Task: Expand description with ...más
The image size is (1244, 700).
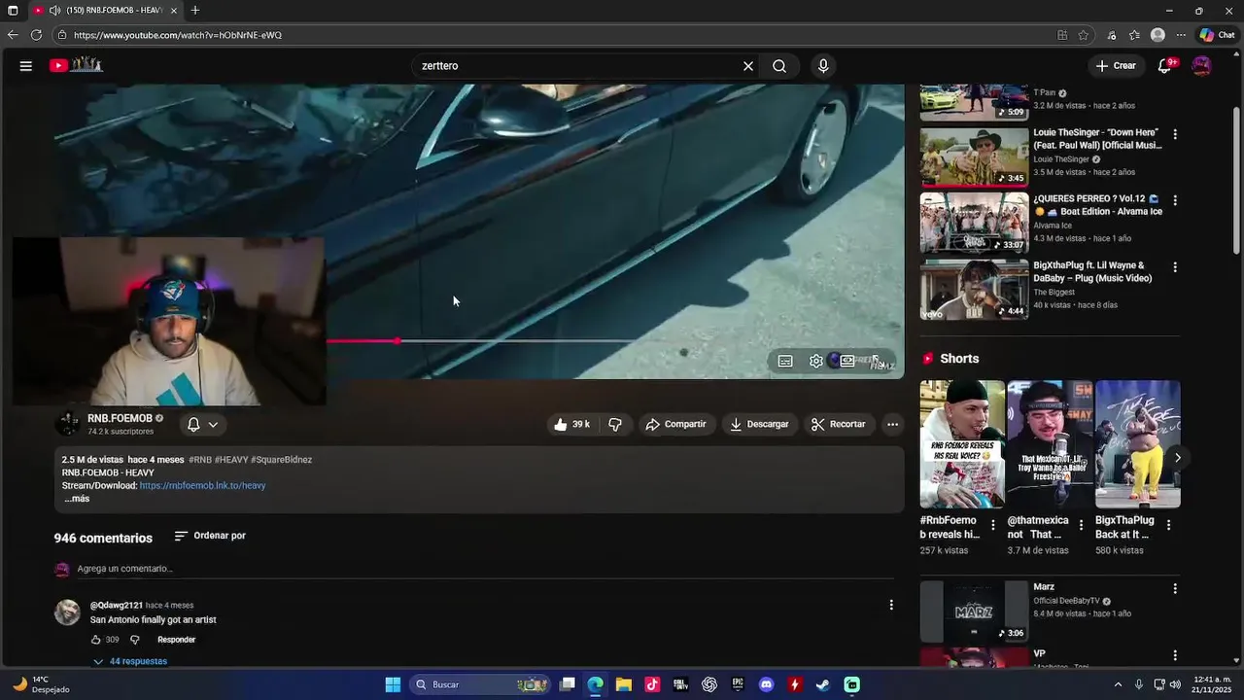Action: tap(77, 499)
